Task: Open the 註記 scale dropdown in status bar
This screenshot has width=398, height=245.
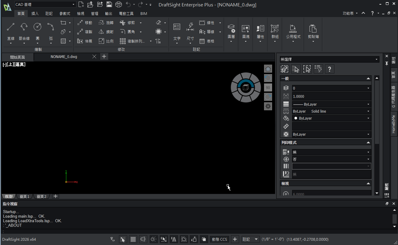Action: pyautogui.click(x=251, y=239)
